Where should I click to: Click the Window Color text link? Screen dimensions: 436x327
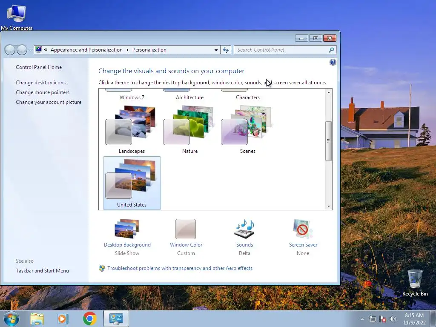186,245
